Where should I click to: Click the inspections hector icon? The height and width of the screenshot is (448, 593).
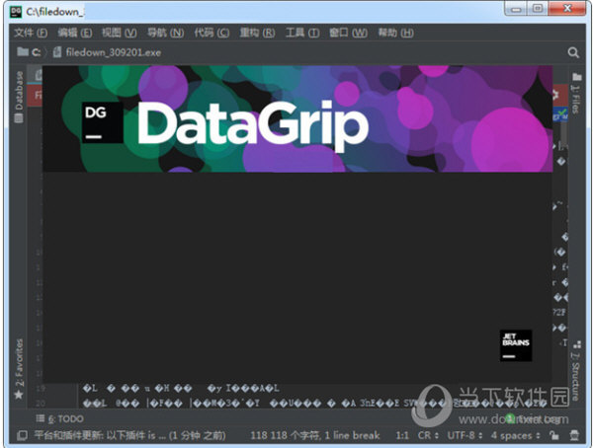point(574,435)
